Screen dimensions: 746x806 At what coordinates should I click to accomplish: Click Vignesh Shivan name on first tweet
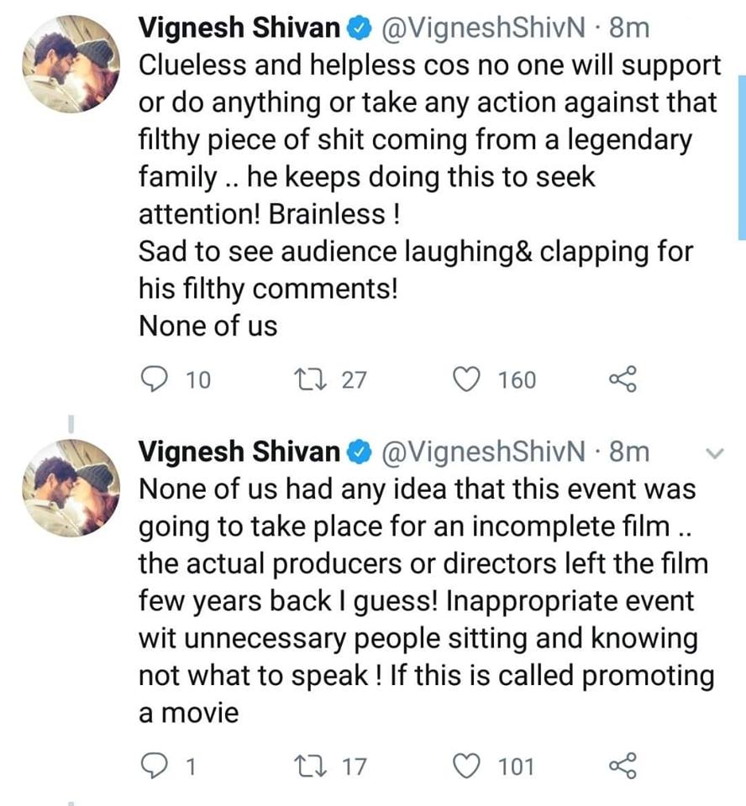238,29
